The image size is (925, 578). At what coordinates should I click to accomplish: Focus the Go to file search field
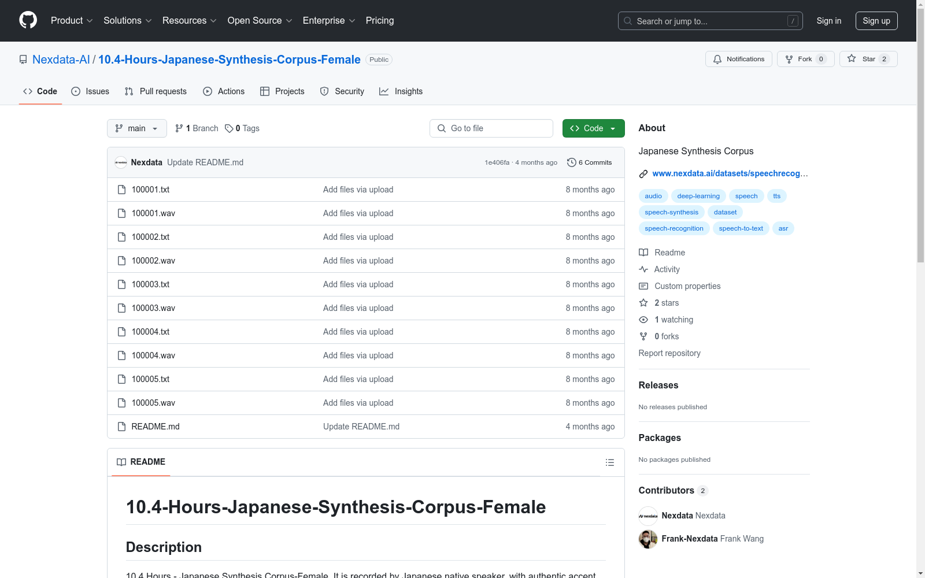[x=491, y=128]
